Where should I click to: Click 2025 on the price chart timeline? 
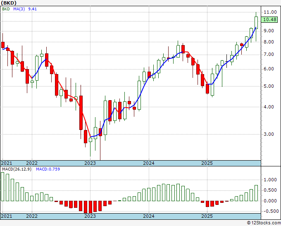point(207,163)
